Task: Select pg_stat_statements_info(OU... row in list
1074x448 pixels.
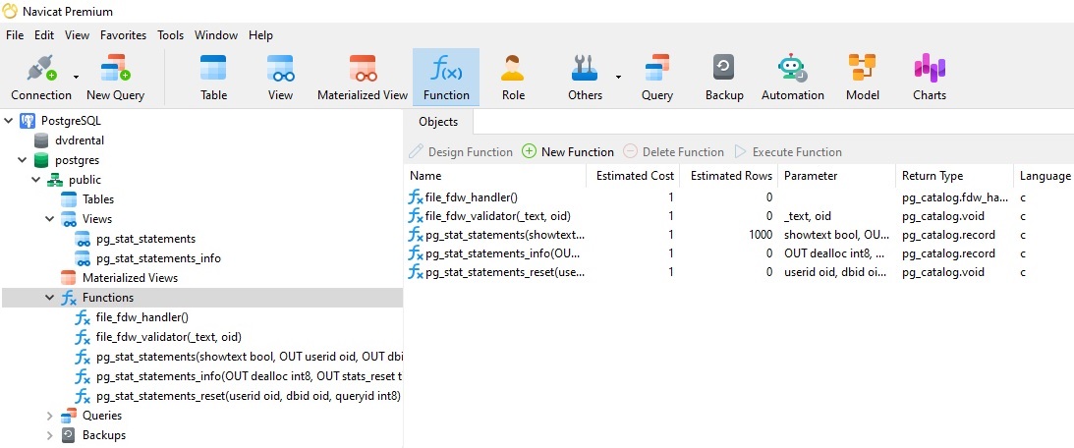Action: (739, 253)
